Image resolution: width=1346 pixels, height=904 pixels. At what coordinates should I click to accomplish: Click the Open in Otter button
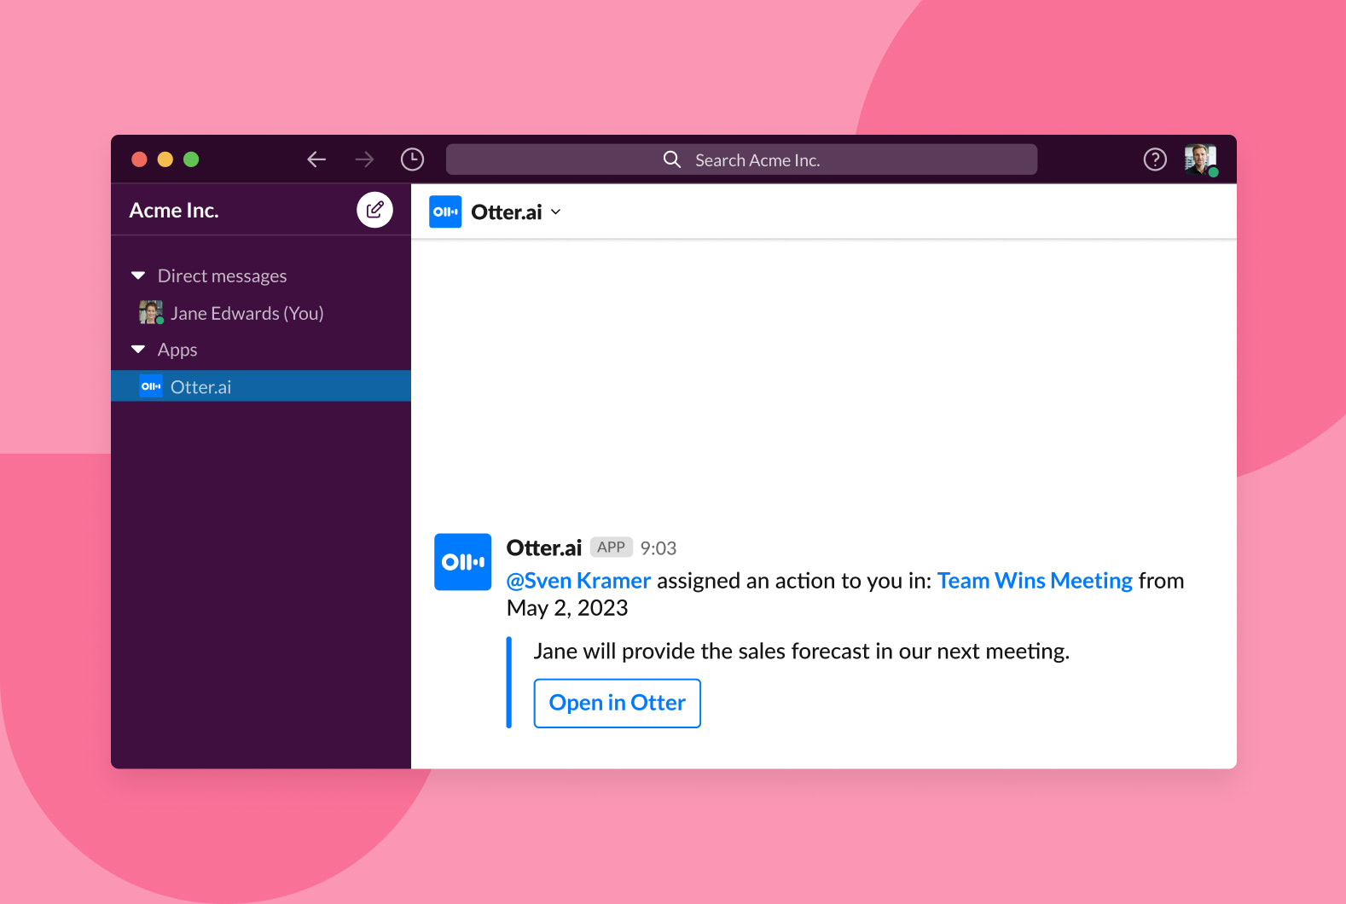coord(617,703)
